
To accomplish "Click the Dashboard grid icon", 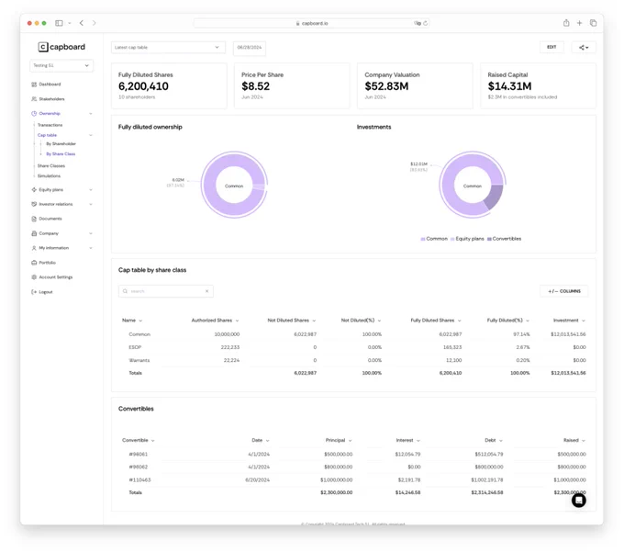I will tap(34, 84).
